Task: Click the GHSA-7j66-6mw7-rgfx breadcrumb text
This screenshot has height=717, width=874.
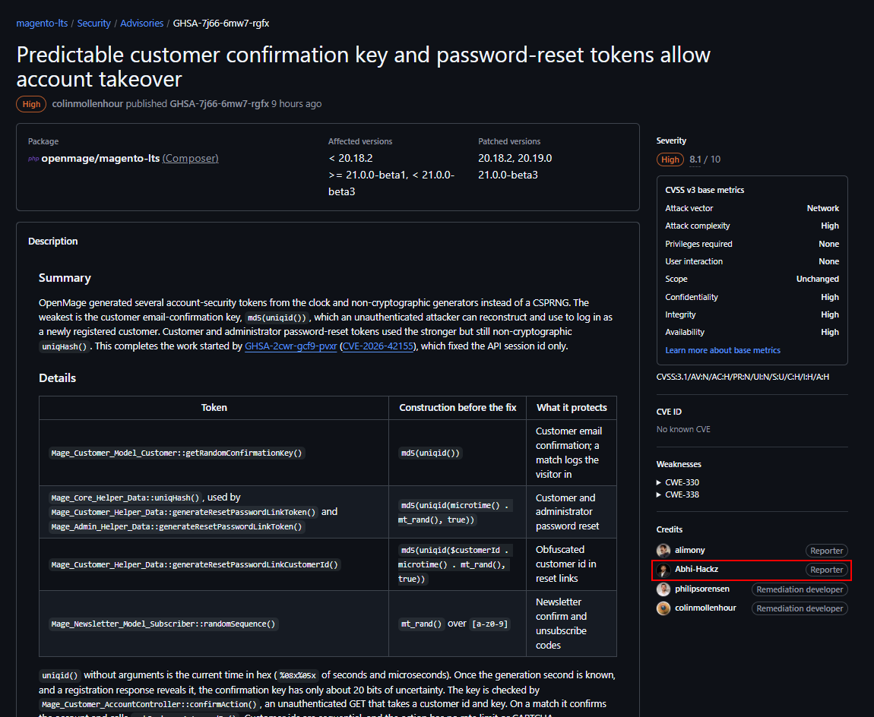Action: 221,24
